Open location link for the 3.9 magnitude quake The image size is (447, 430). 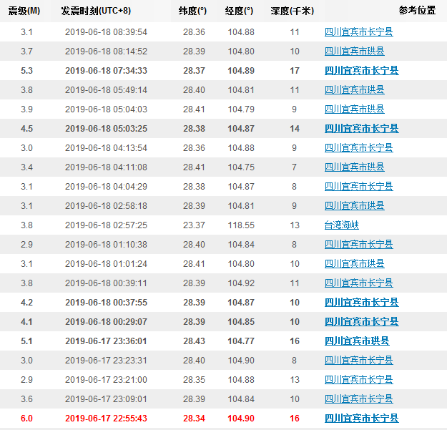354,109
